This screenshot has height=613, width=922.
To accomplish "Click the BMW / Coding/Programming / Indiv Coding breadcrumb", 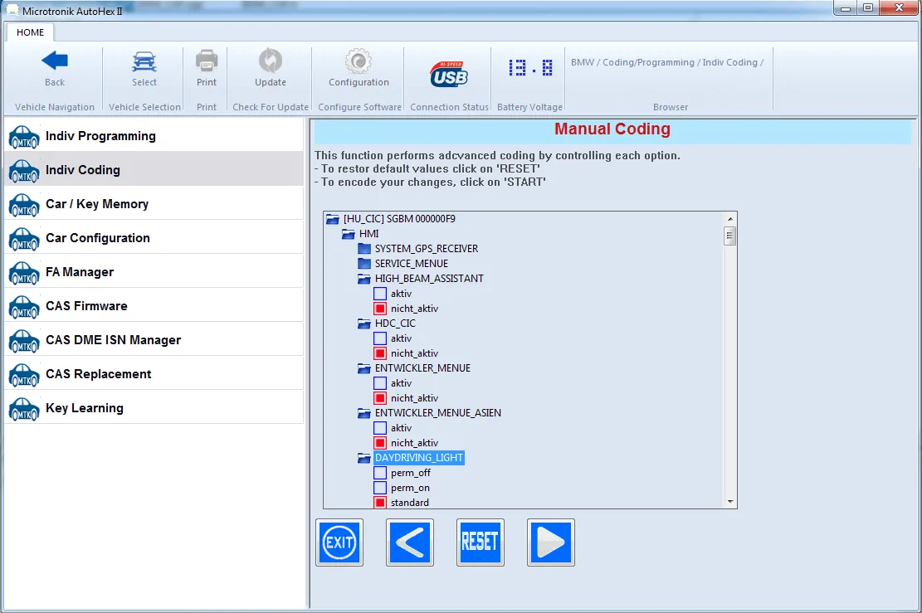I will click(667, 62).
